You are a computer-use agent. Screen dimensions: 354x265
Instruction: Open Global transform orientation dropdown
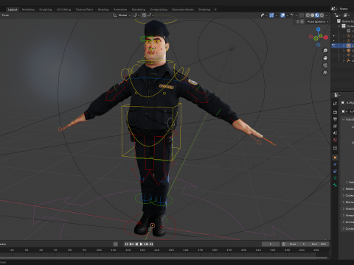[122, 15]
